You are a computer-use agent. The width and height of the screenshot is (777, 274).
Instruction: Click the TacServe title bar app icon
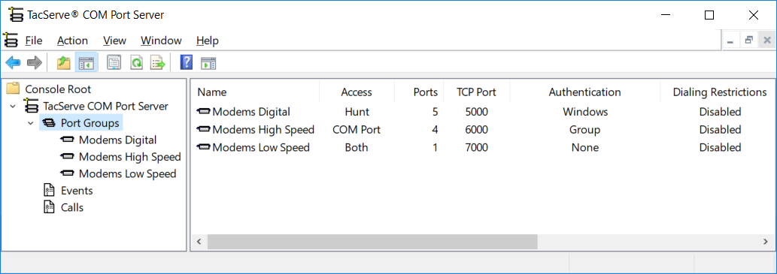point(17,15)
